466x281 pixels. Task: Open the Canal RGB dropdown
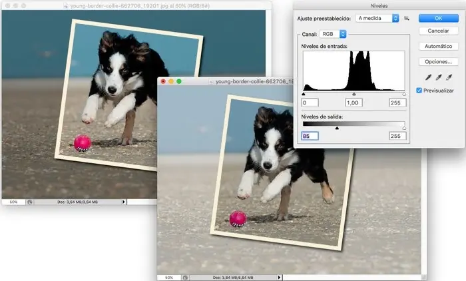[x=334, y=33]
